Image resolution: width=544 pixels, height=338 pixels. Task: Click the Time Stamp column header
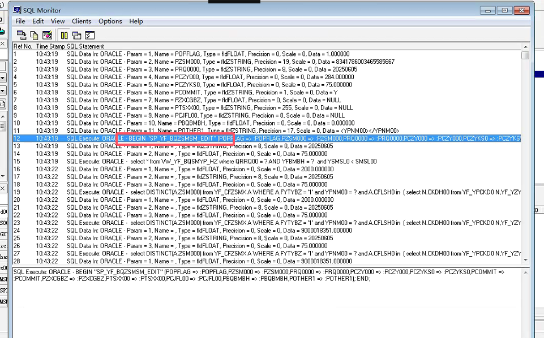pyautogui.click(x=50, y=46)
